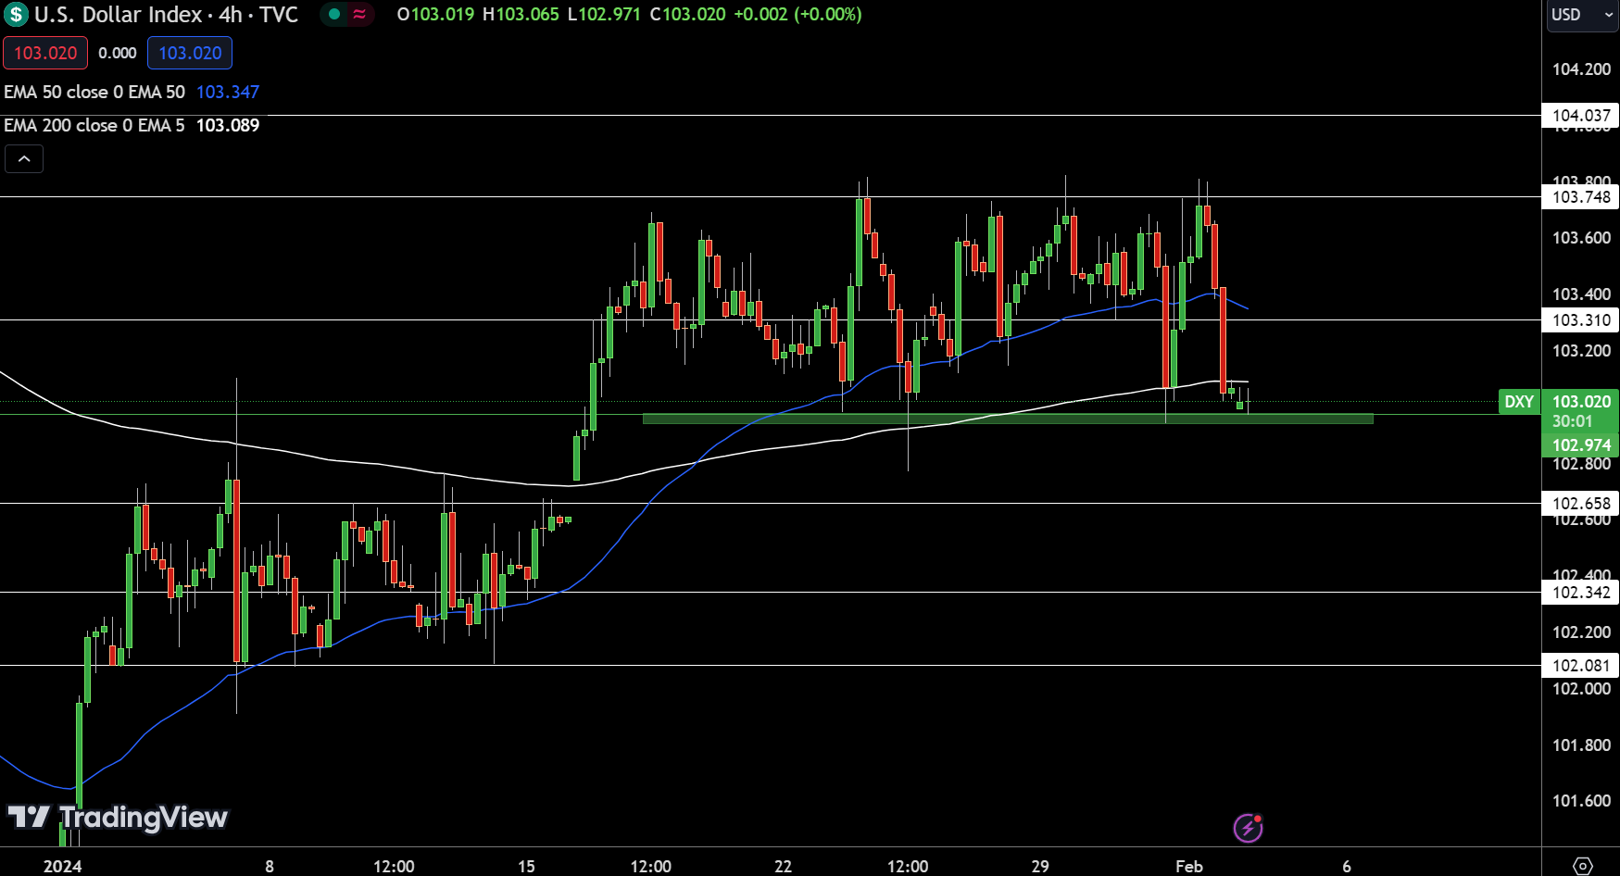Click the DXY price label tag

1519,402
